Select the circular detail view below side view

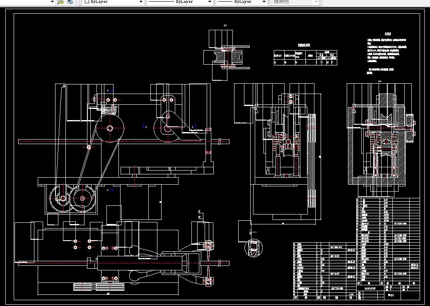coord(254,248)
